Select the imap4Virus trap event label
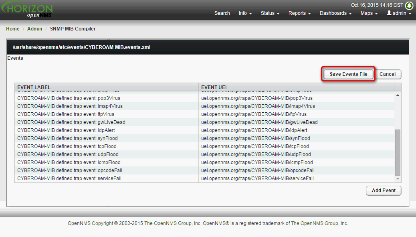 click(70, 106)
